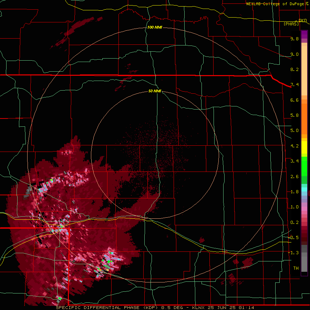Screen dimensions: 310x310
Task: Click the 25 JUN 25 date in caption
Action: point(221,308)
